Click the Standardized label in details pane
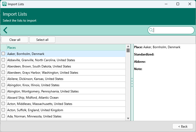 tap(144, 54)
